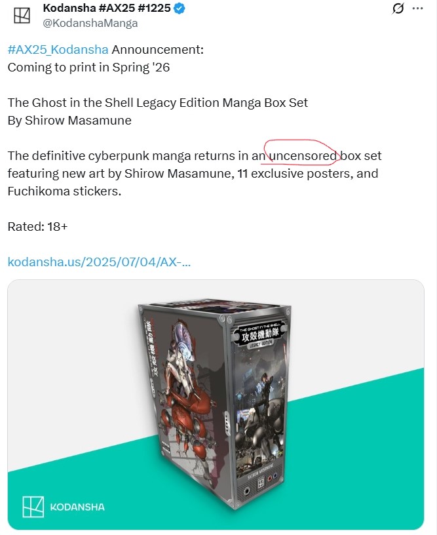
Task: Click the Kodansha logo in the image corner
Action: pyautogui.click(x=33, y=507)
